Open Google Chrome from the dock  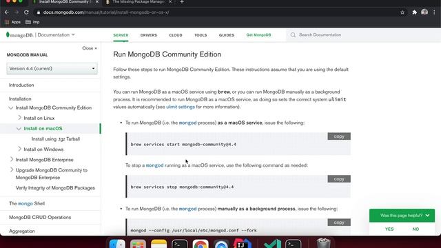[x=201, y=243]
